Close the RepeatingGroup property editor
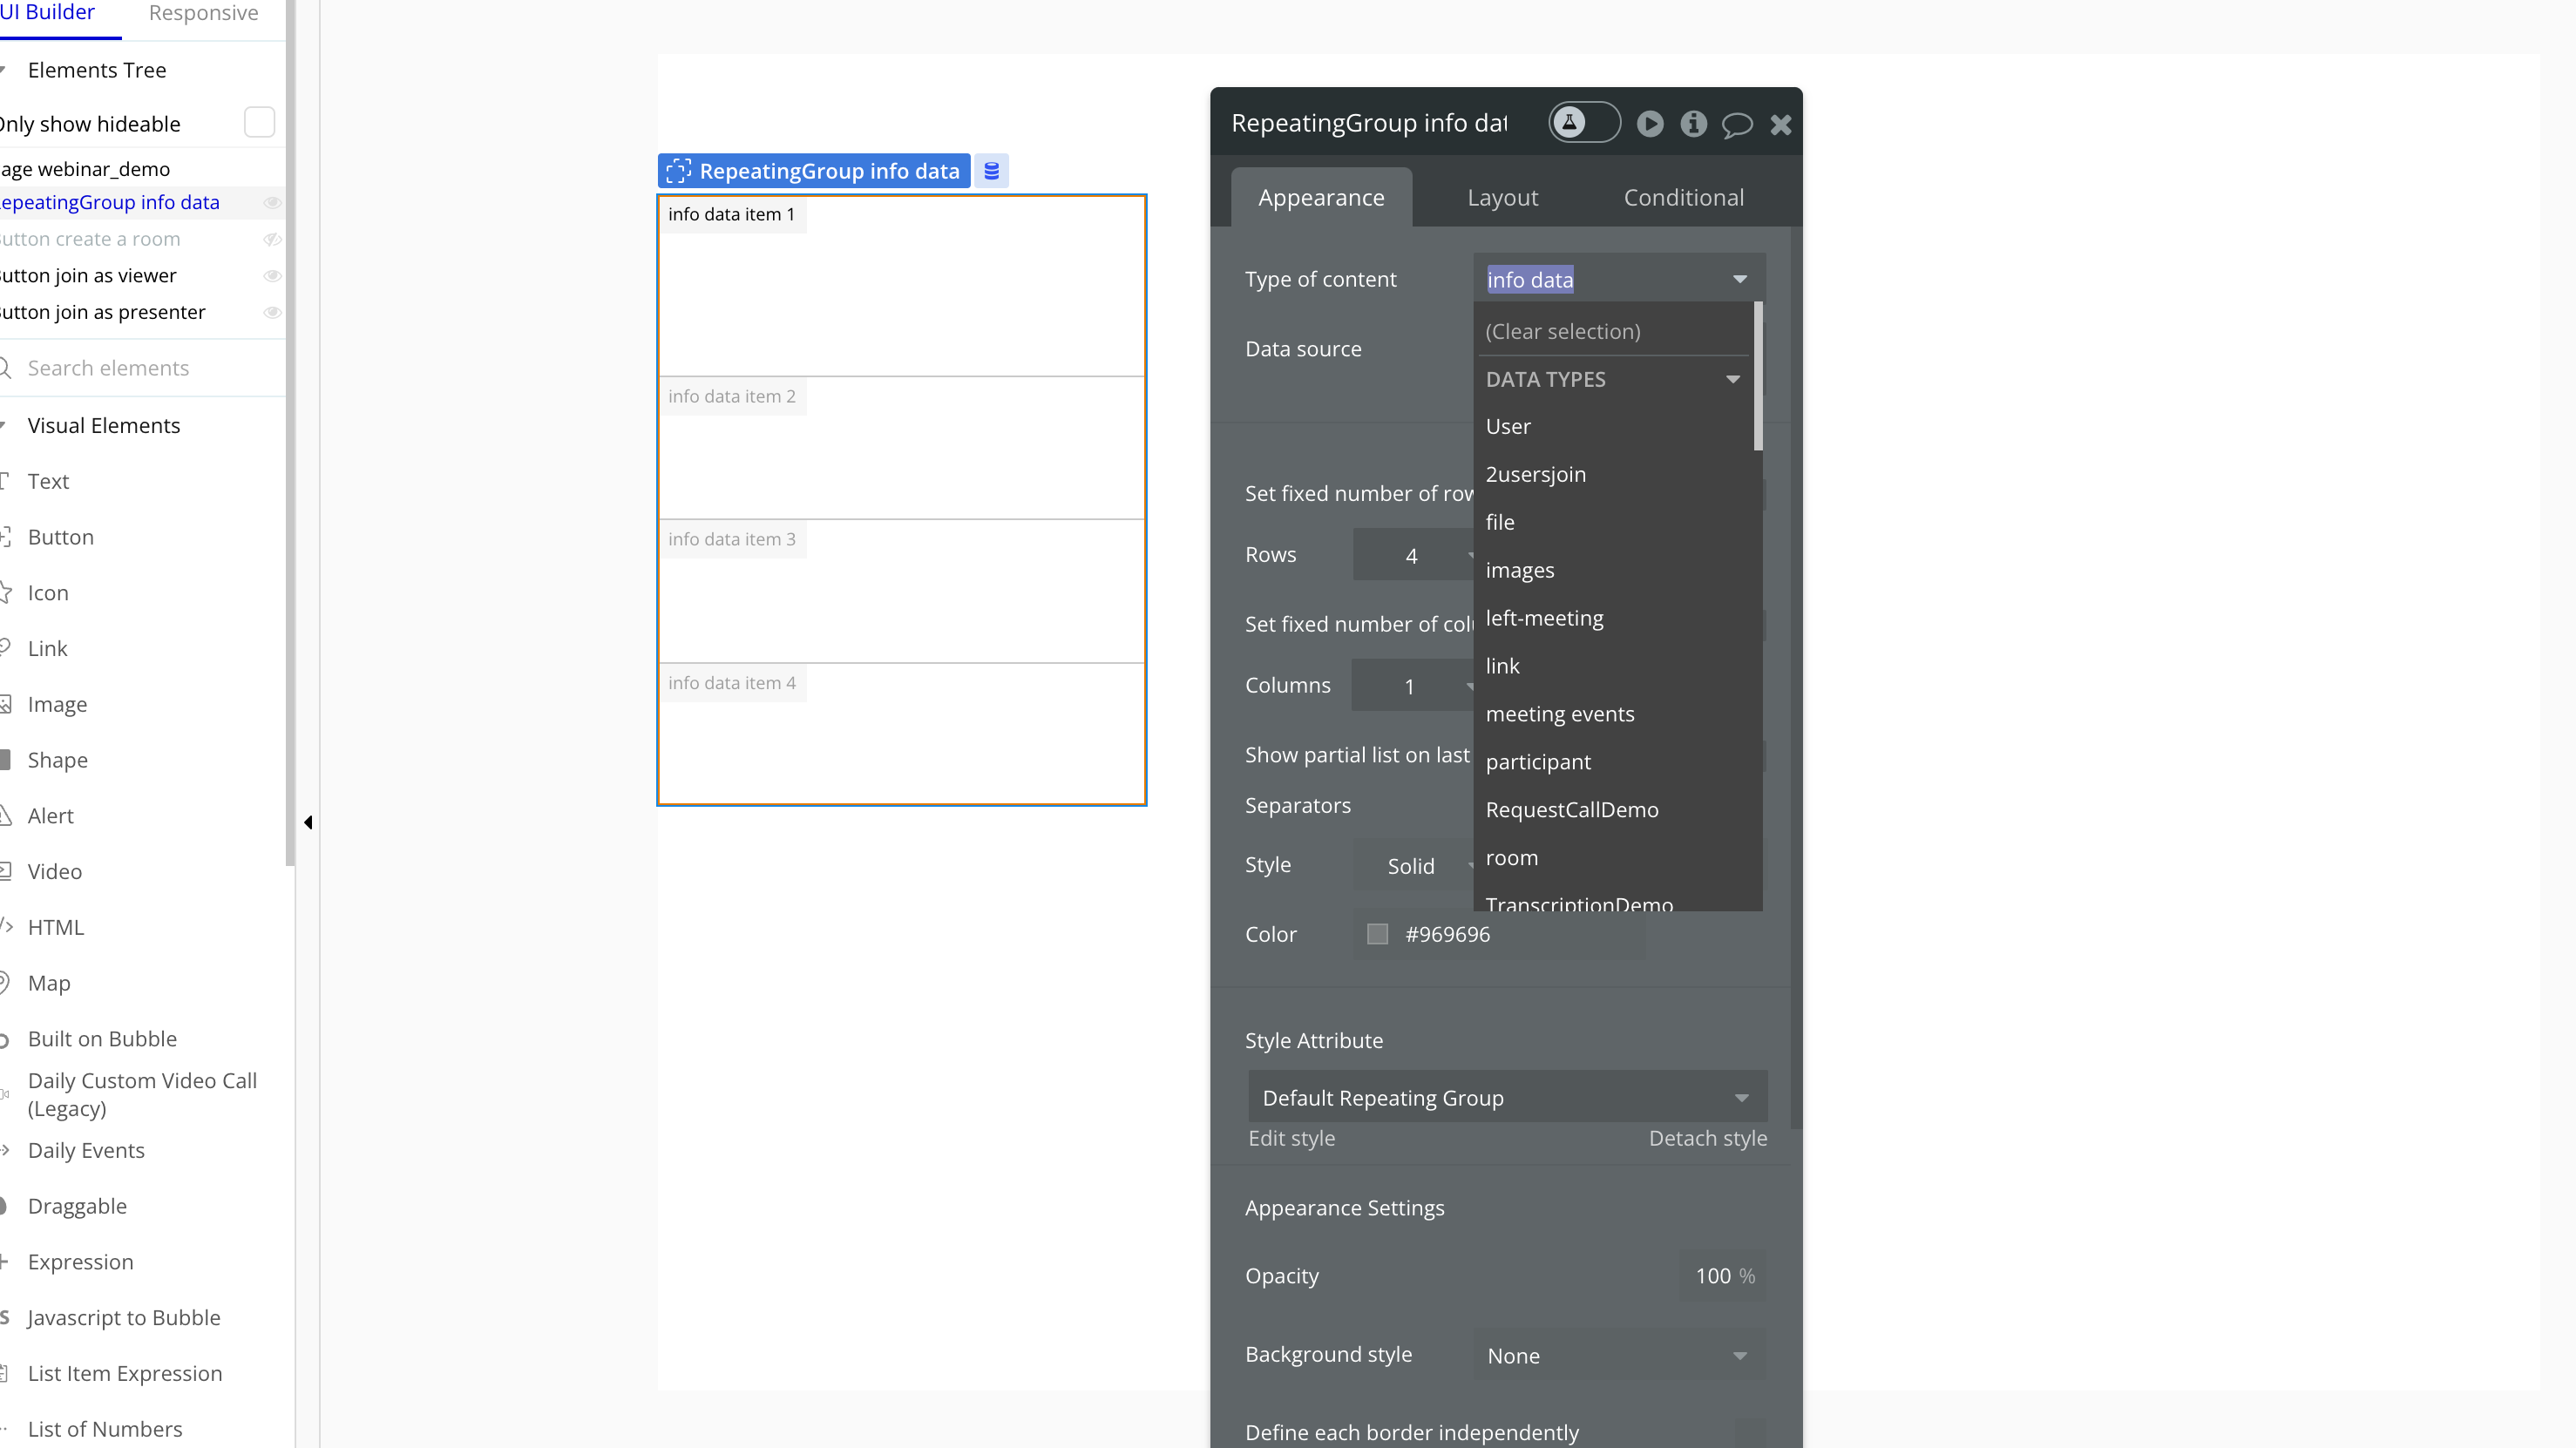This screenshot has width=2576, height=1448. 1781,124
